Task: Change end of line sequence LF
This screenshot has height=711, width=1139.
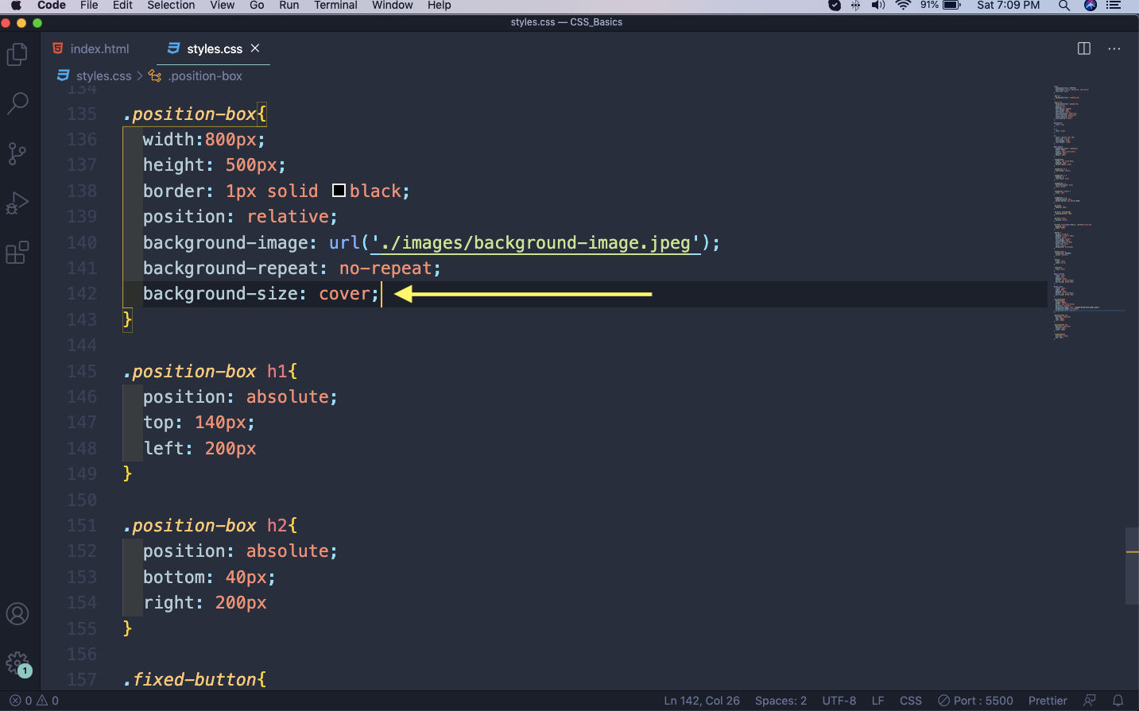Action: click(x=878, y=701)
